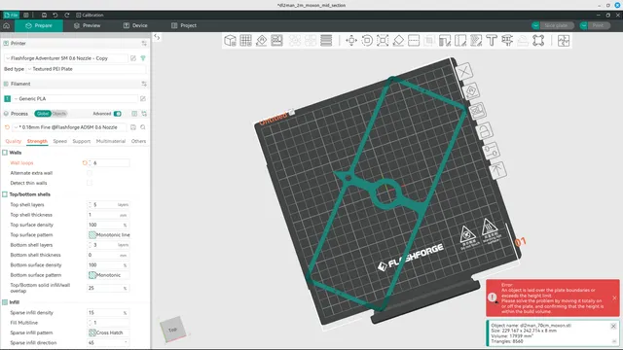Edit printer preset icon

pyautogui.click(x=133, y=58)
